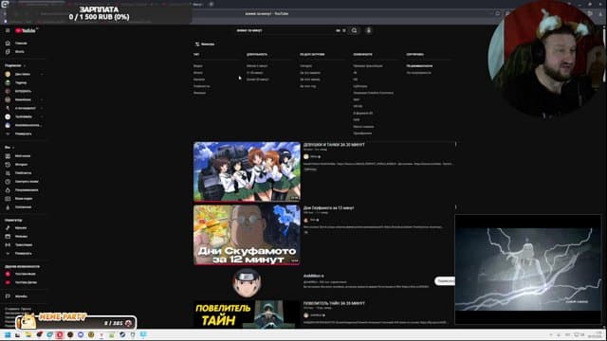
Task: Click the MEME PARTY doge widget
Action: [76, 321]
